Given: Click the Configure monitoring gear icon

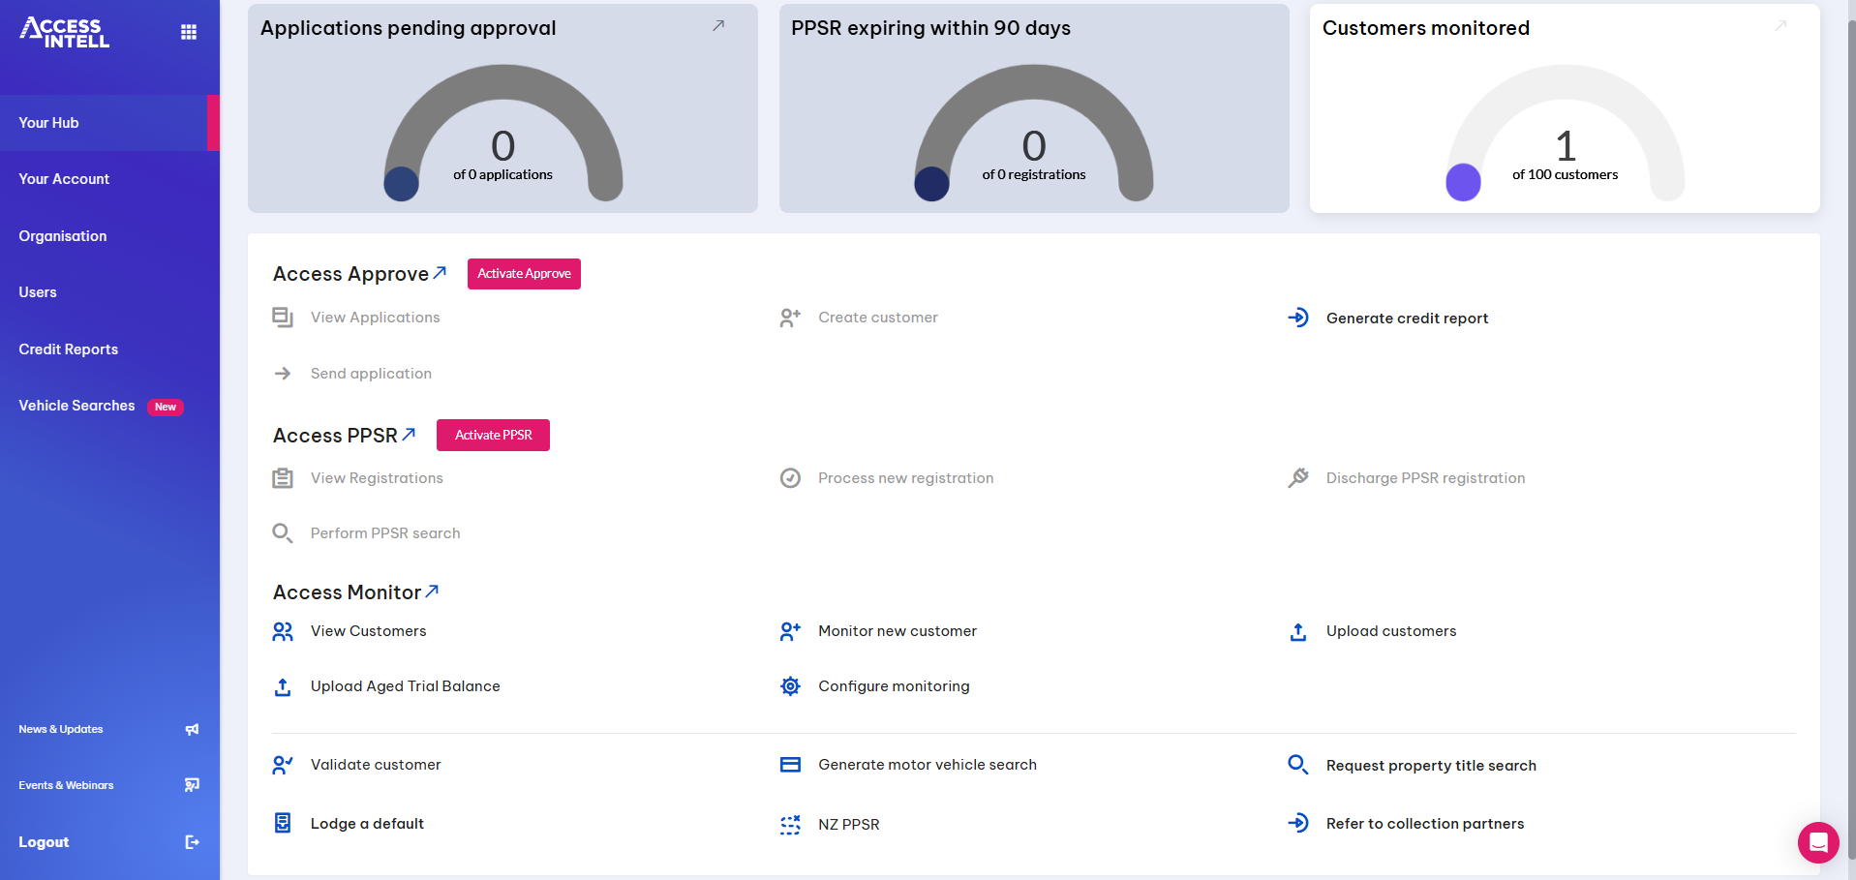Looking at the screenshot, I should [790, 686].
